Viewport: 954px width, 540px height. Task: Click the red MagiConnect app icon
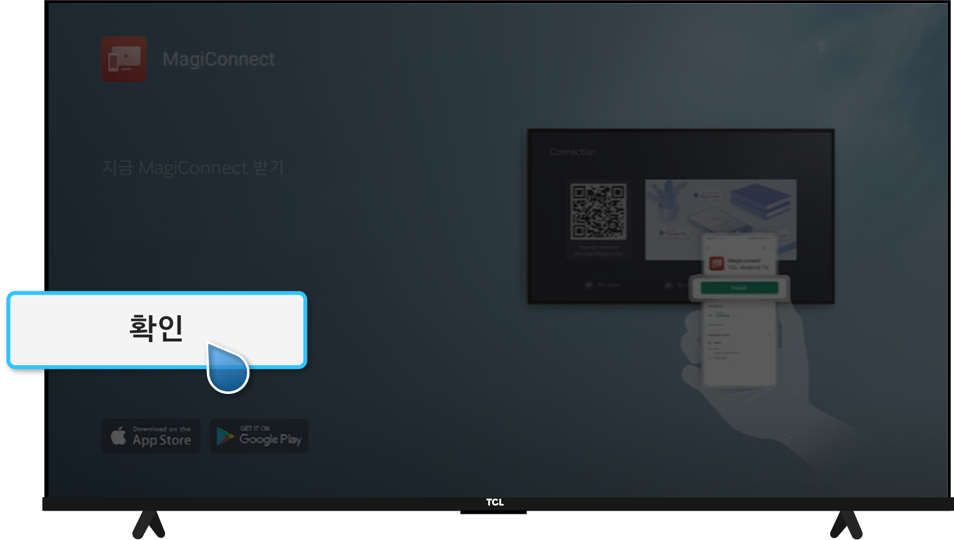[x=124, y=59]
